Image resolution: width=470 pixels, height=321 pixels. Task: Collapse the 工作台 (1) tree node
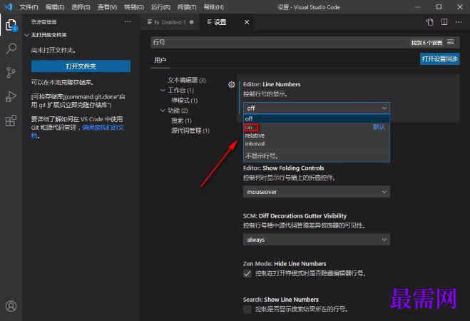pyautogui.click(x=163, y=90)
